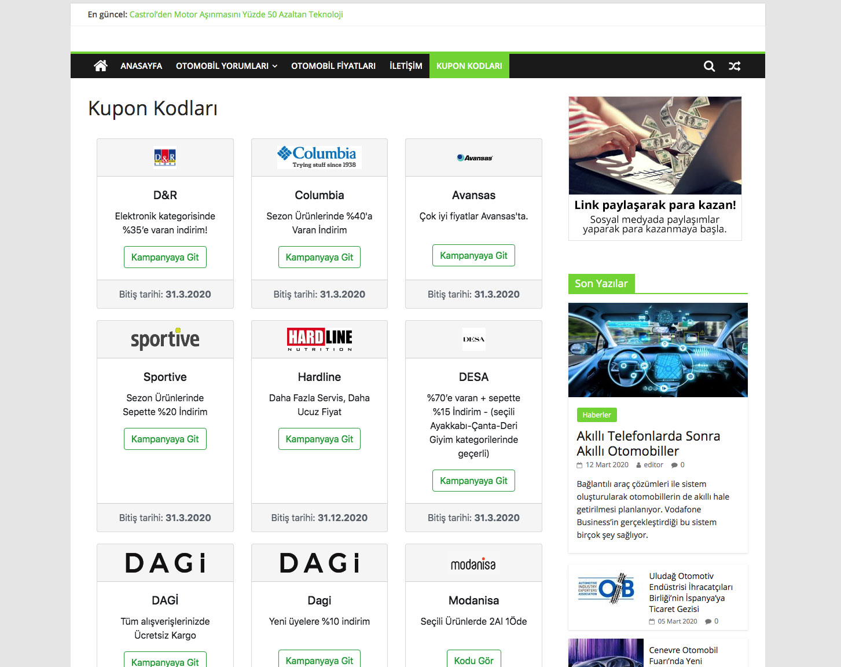The height and width of the screenshot is (667, 841).
Task: Click the random post shuffle icon
Action: point(735,66)
